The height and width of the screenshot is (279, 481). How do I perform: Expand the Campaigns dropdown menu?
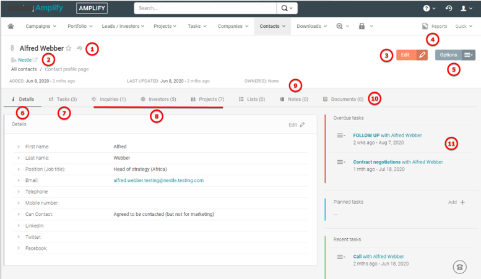pyautogui.click(x=41, y=26)
